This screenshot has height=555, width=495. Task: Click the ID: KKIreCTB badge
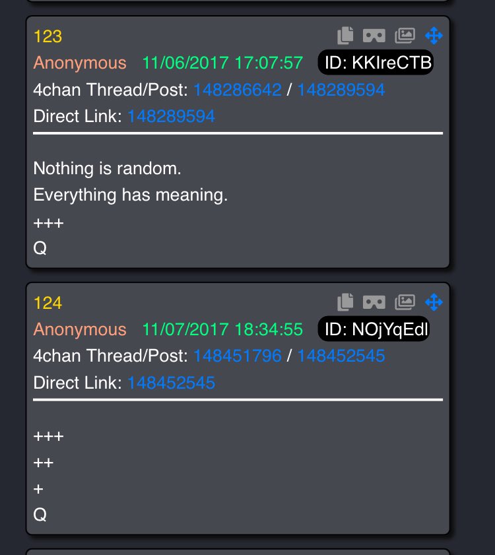(376, 62)
